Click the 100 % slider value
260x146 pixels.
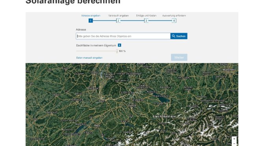coord(122,51)
